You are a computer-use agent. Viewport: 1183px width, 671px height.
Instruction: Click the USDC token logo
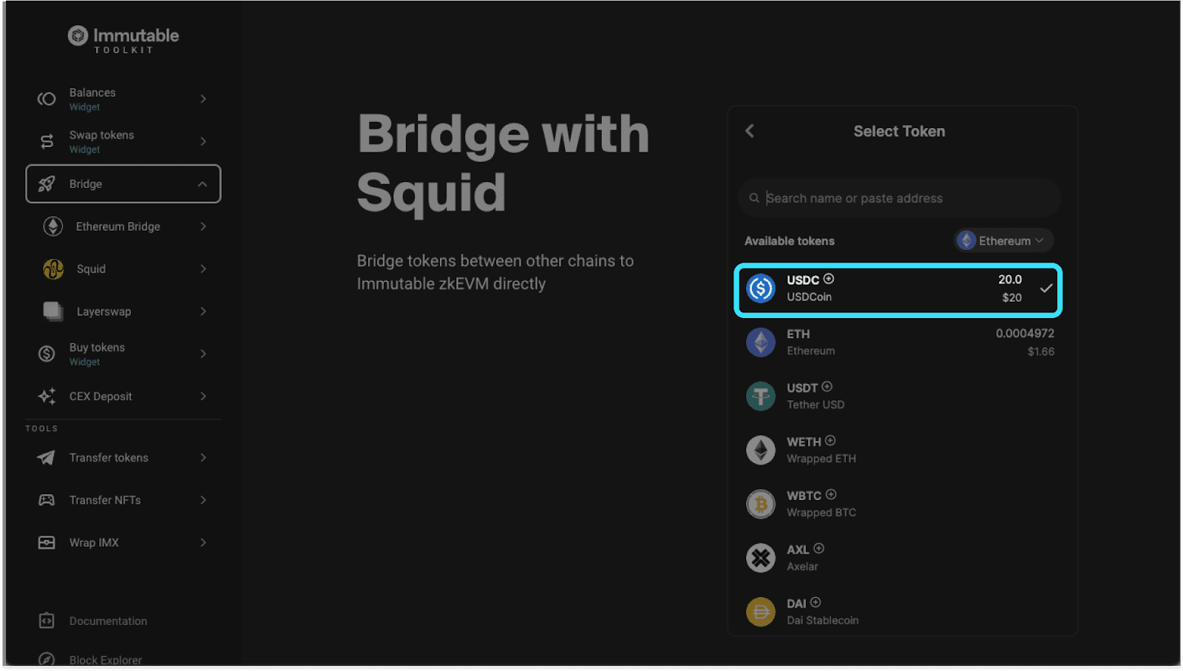(760, 288)
